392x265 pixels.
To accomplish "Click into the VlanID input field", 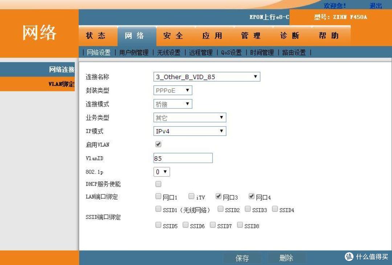I will pos(183,158).
